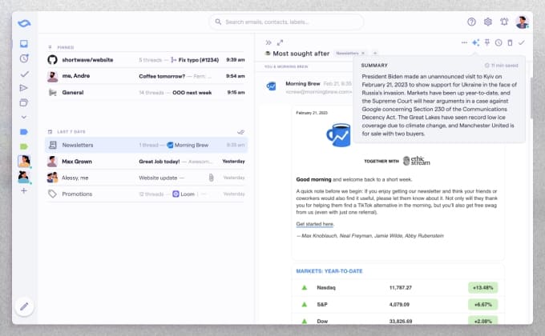Click the MARKETS: YEAR-TO-DATE heading

click(329, 271)
